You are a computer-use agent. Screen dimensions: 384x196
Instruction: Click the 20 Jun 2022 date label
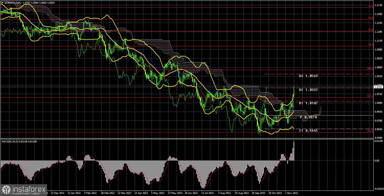(191, 193)
